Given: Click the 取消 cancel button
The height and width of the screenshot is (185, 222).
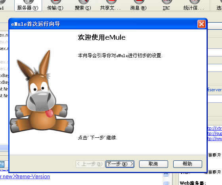Looking at the screenshot, I should pos(153,164).
